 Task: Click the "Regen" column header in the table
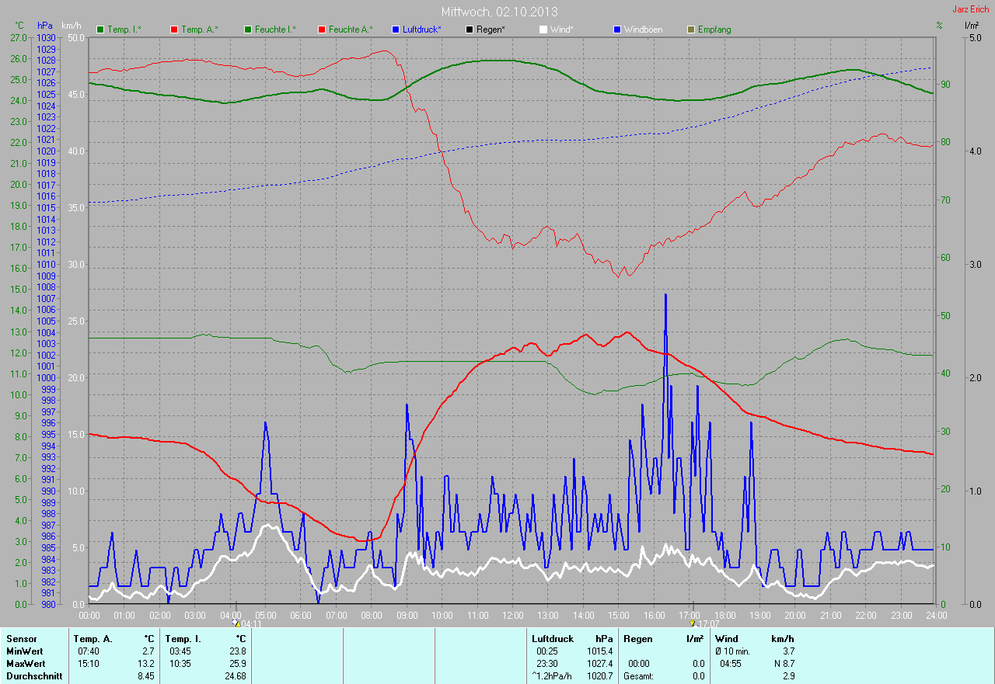[x=637, y=639]
